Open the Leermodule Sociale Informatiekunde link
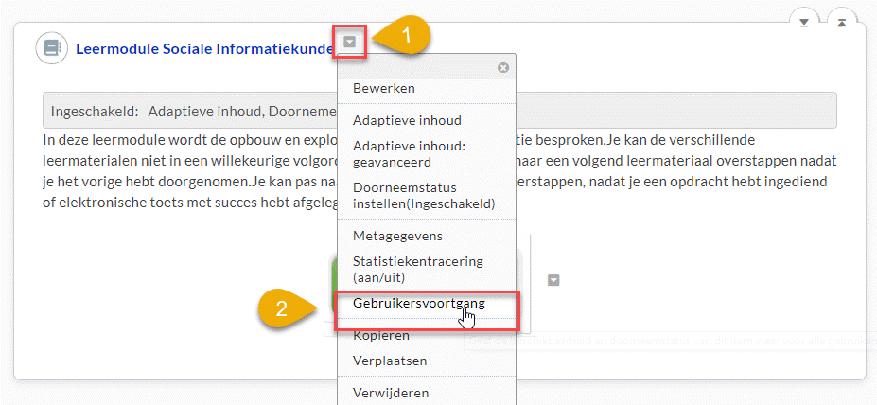This screenshot has width=877, height=405. [x=203, y=47]
